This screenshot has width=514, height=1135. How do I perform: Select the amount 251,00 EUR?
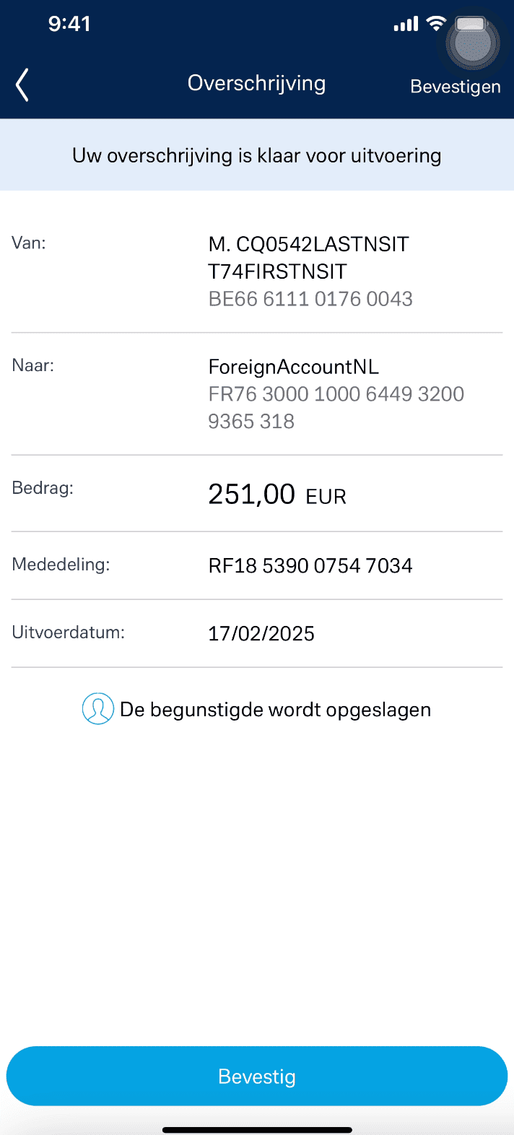276,494
